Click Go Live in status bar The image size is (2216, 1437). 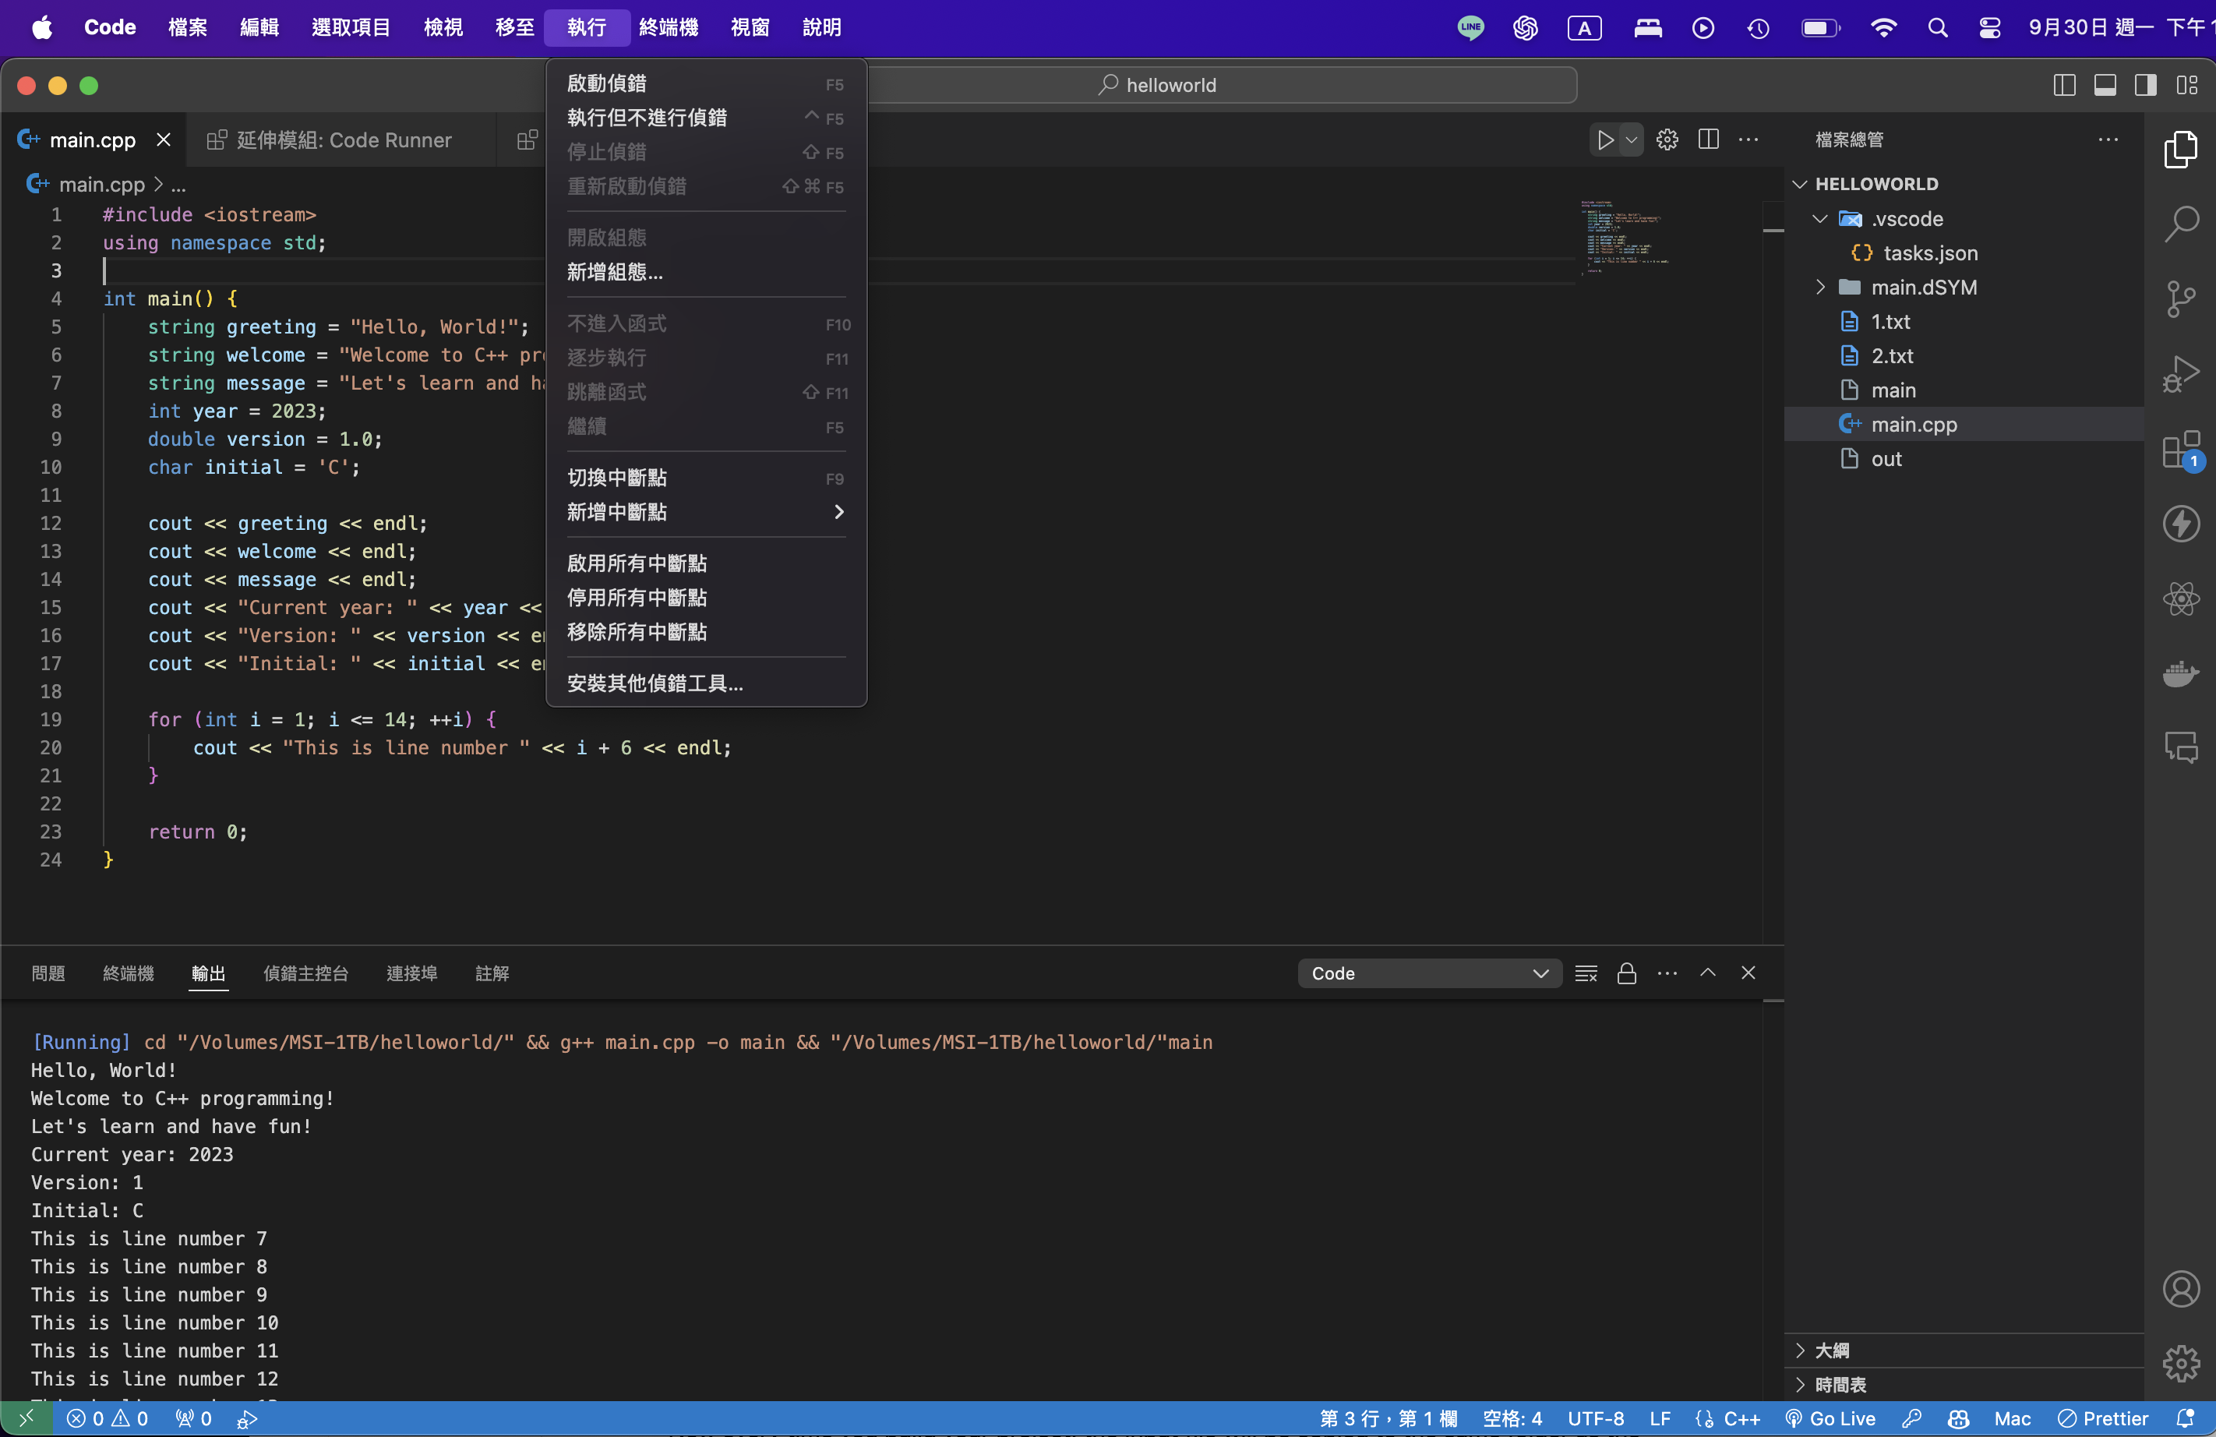(1830, 1418)
